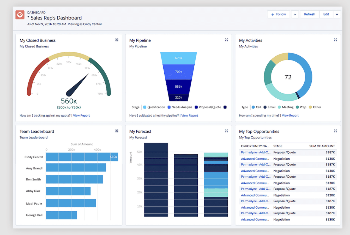Open the Permadyne - Add-O opportunity record
The height and width of the screenshot is (235, 350).
point(255,152)
